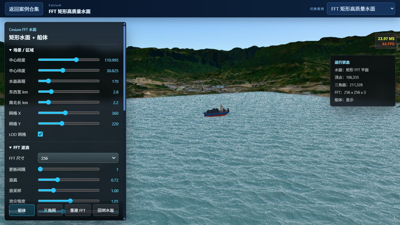Adjust the 浪尖强度 slider
The width and height of the screenshot is (400, 225).
(x=69, y=201)
